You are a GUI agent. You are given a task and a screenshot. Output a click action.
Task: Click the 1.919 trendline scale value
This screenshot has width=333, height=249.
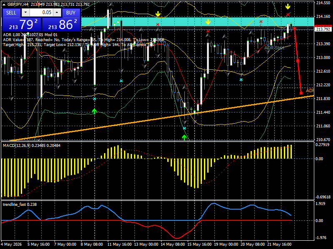tap(321, 204)
